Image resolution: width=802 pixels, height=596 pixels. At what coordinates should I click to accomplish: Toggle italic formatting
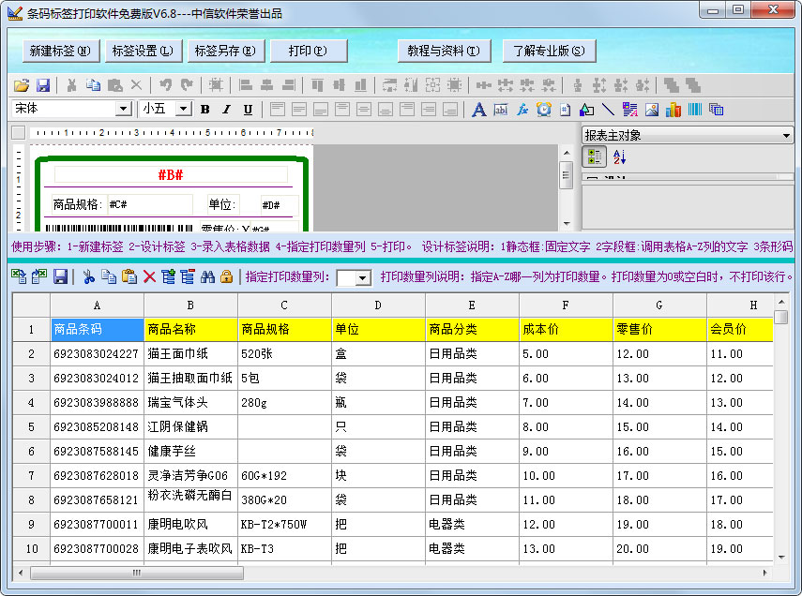pos(226,109)
